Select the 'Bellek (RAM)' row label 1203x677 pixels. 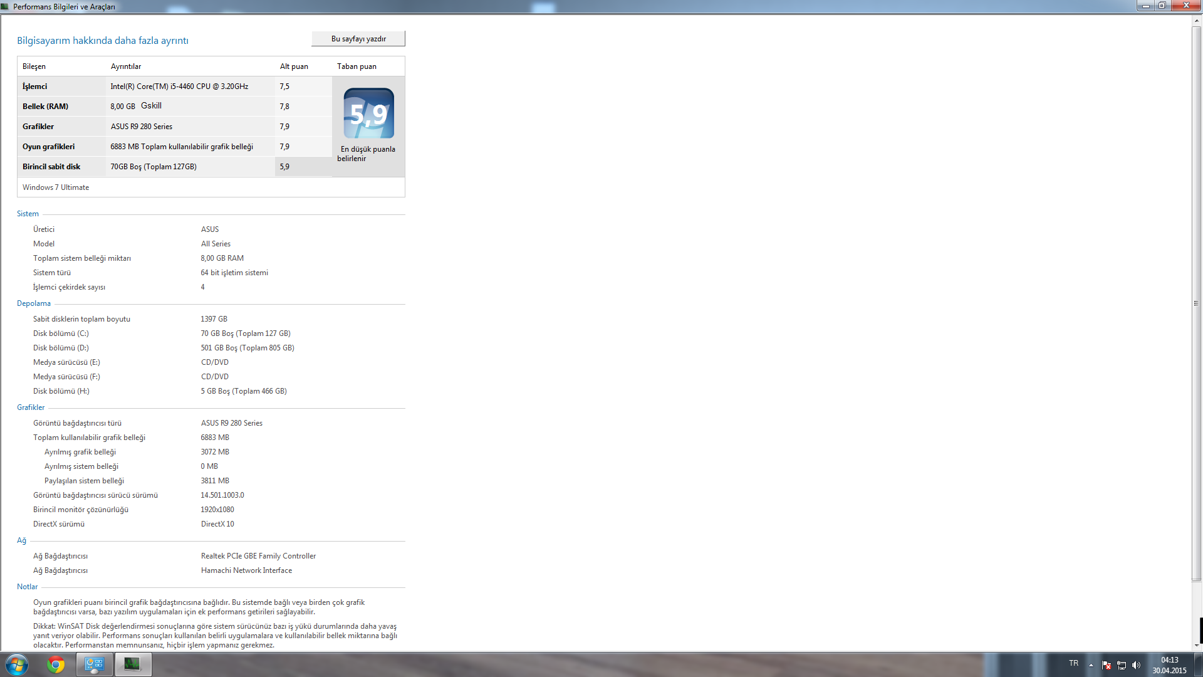coord(45,107)
